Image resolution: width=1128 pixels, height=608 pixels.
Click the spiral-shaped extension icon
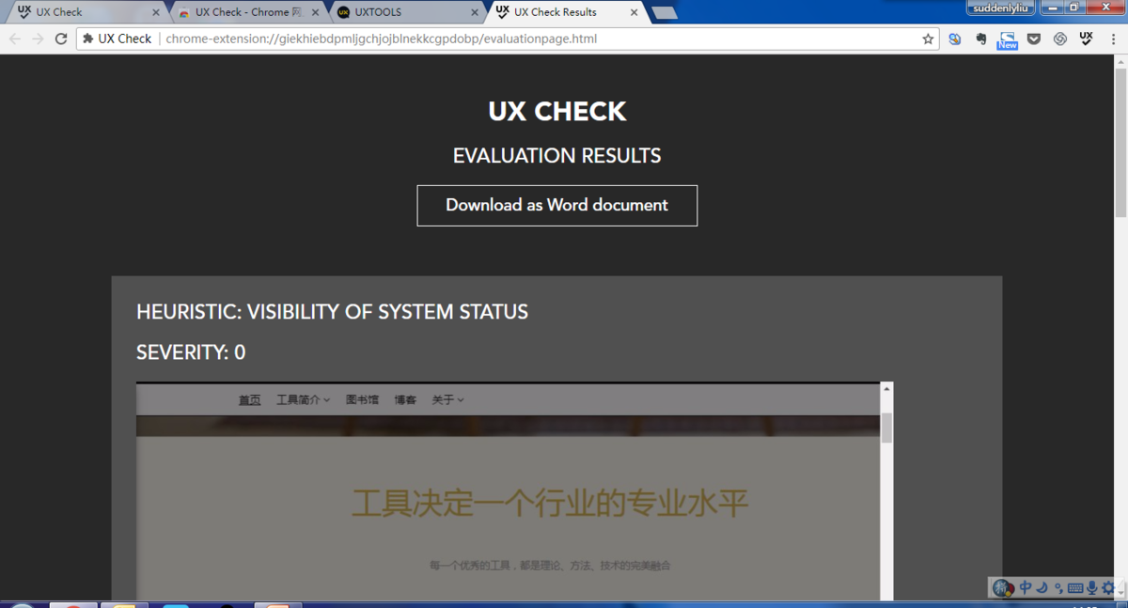[x=1059, y=39]
